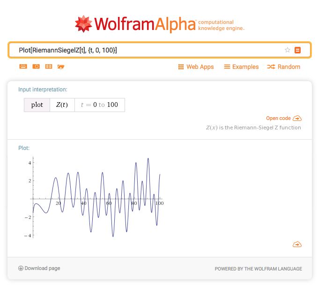Click the Riemann-Siegel Z plot image
The height and width of the screenshot is (285, 318).
coord(96,197)
